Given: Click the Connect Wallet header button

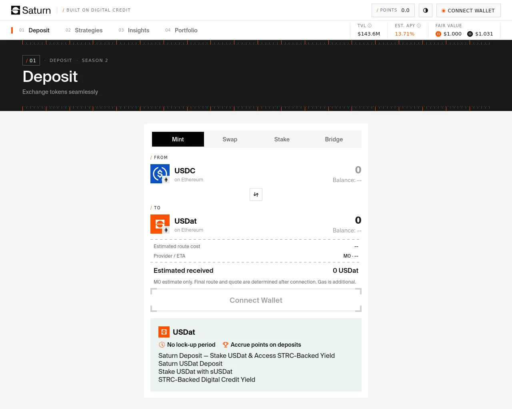Looking at the screenshot, I should pos(468,10).
